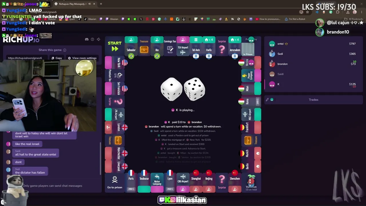Select the MUC Airport tile

[x=251, y=114]
